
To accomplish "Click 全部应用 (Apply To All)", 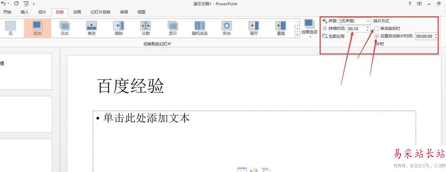I will coord(333,36).
